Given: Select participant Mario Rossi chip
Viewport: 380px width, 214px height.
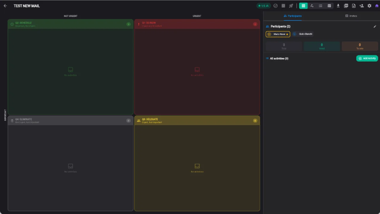Looking at the screenshot, I should click(x=278, y=34).
